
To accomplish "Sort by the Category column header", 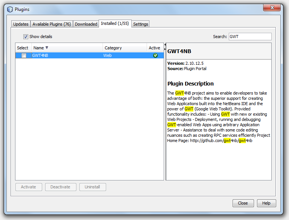I will pos(125,48).
